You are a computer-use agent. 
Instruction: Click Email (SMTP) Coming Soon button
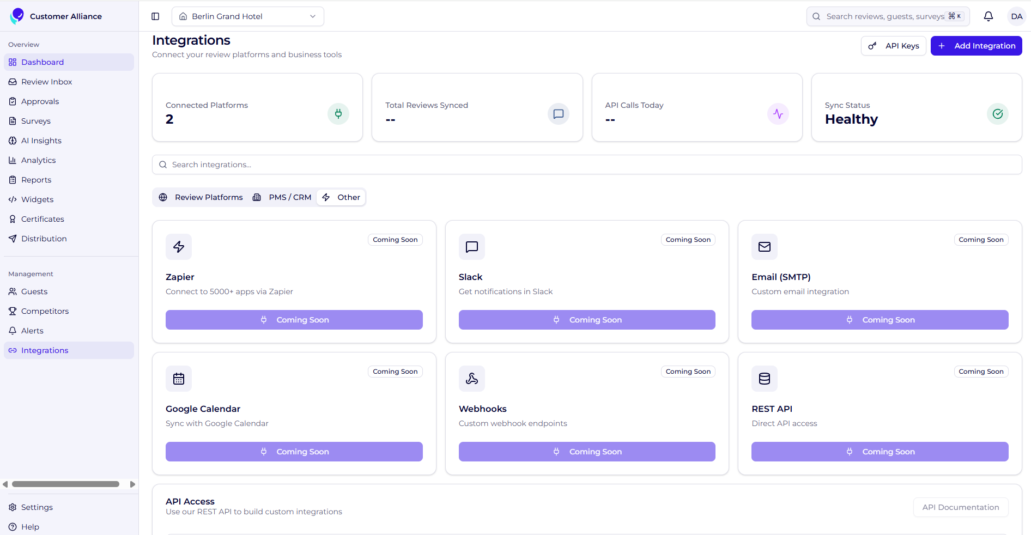tap(880, 320)
